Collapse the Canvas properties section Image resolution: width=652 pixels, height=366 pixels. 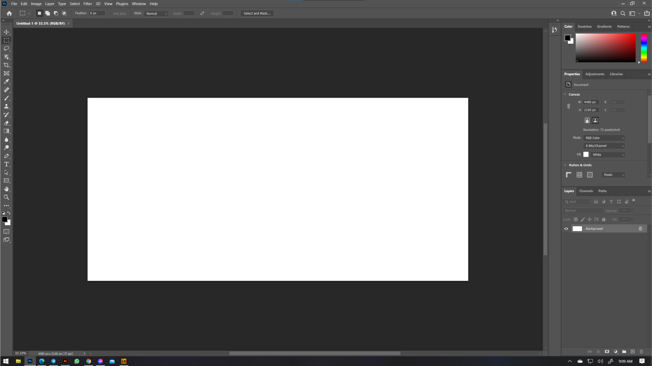[x=565, y=94]
